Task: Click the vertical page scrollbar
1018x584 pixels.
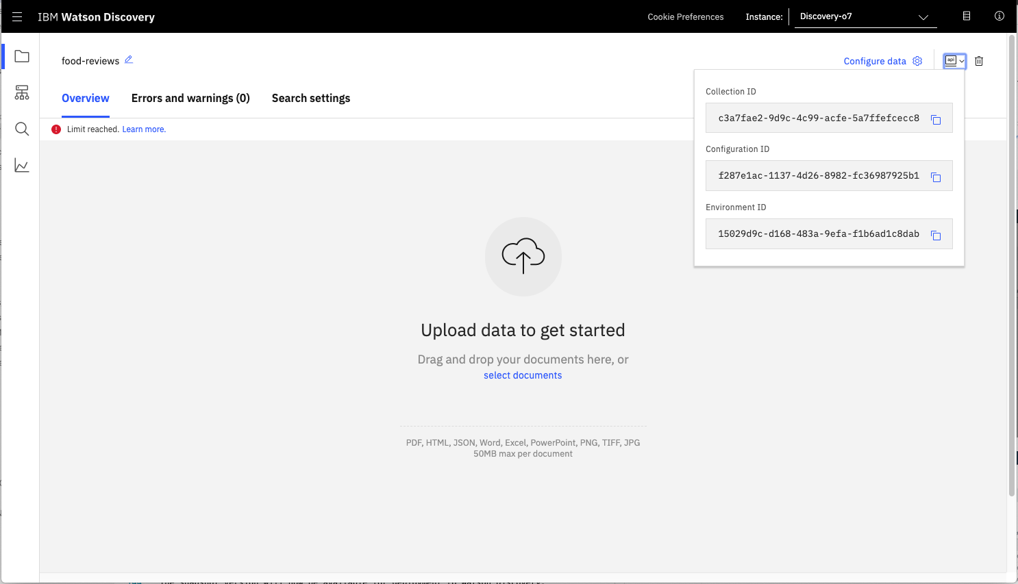Action: coord(1012,267)
